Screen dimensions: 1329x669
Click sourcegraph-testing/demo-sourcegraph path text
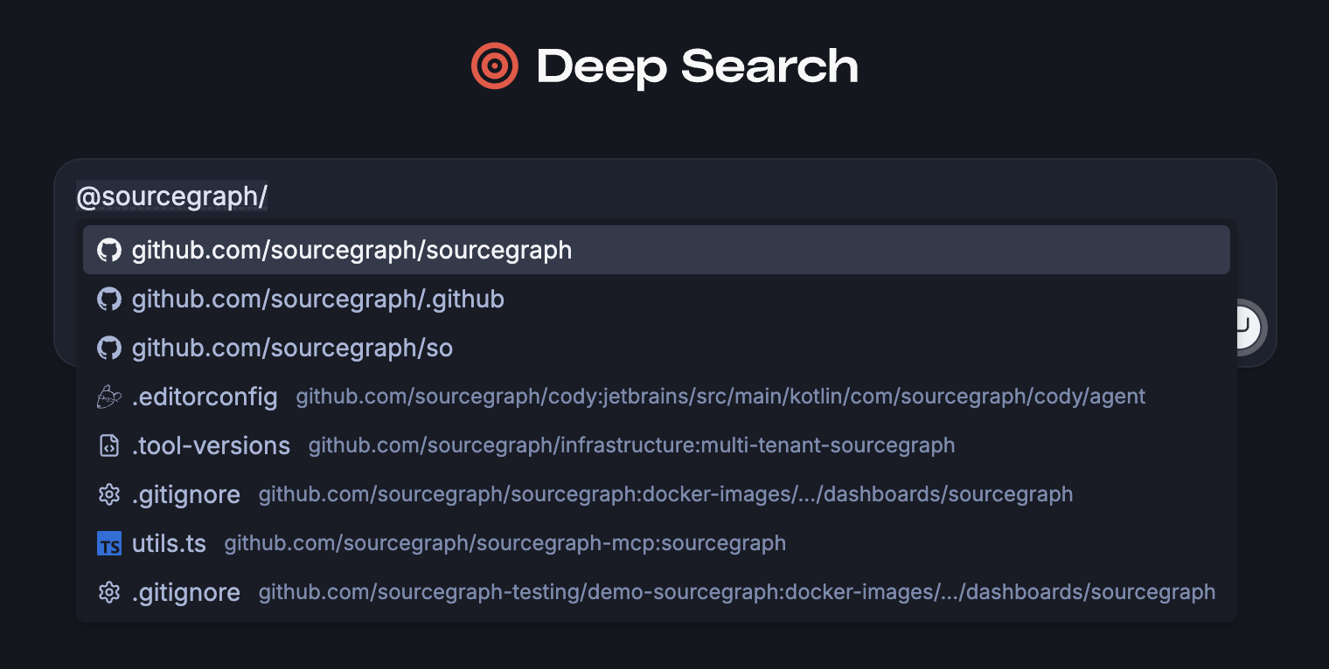(737, 592)
